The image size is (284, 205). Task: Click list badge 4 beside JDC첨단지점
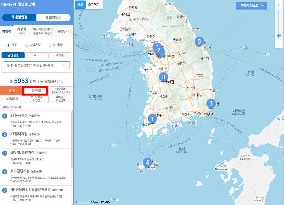click(x=5, y=172)
